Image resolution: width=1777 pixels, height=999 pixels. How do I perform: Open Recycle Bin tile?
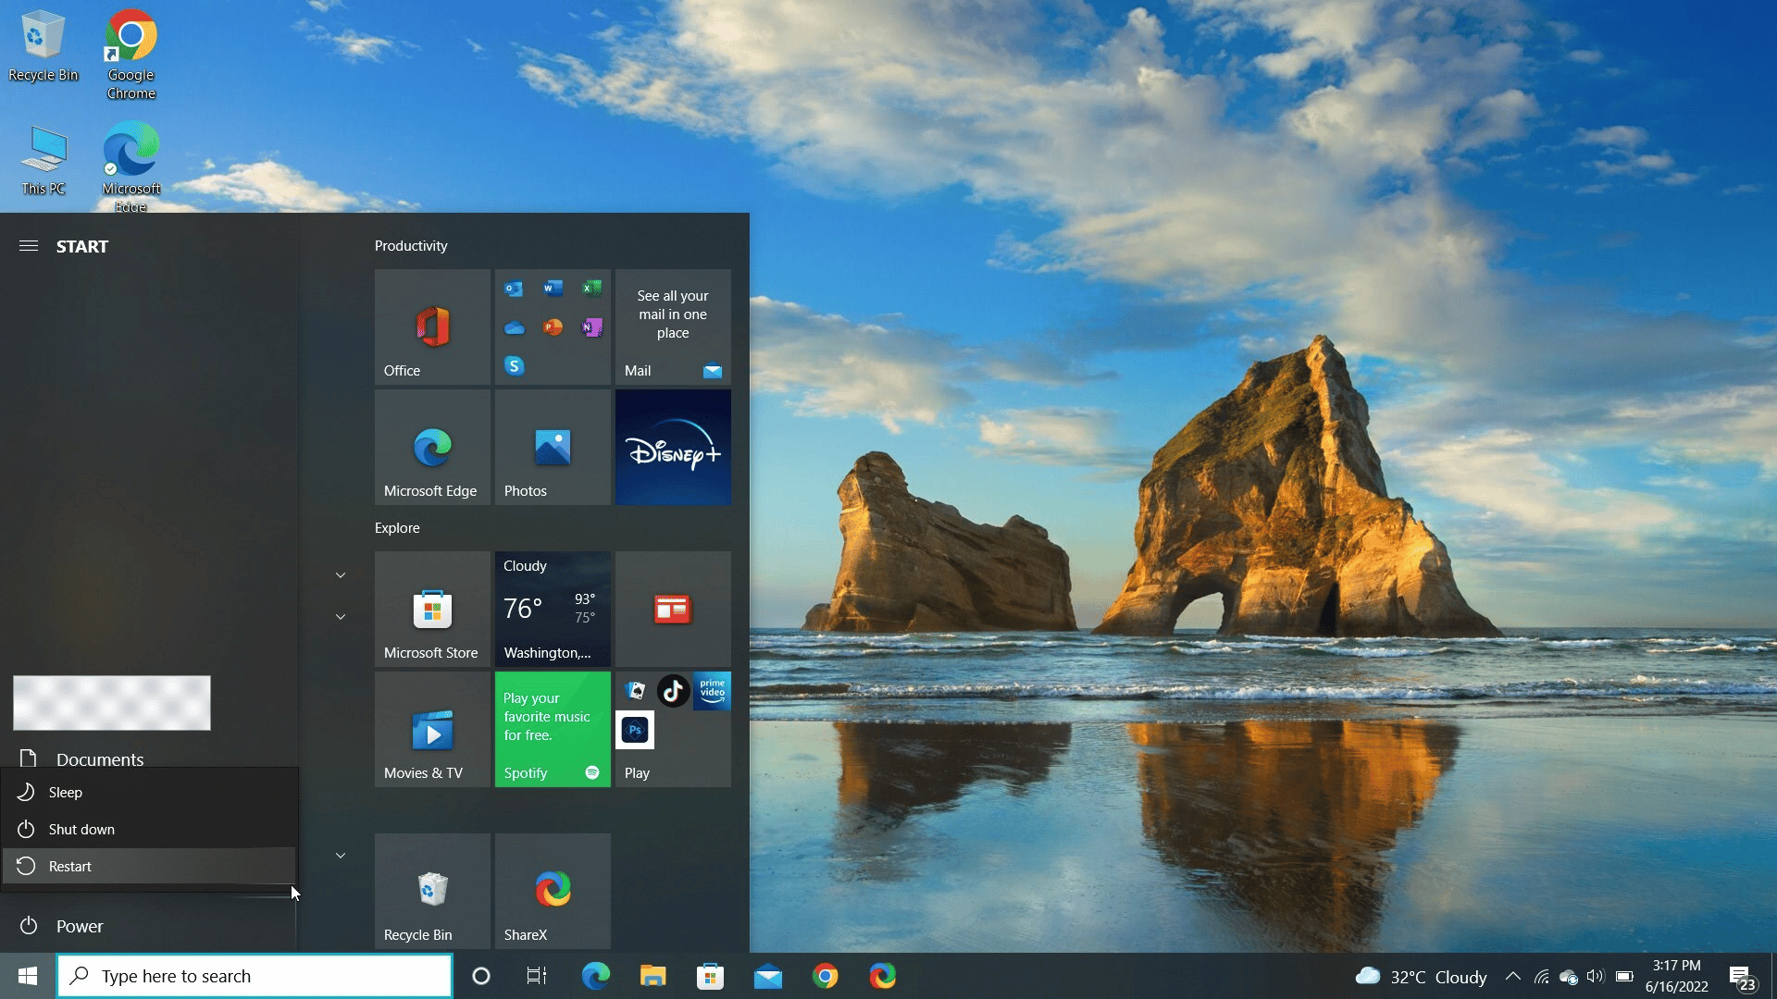432,891
